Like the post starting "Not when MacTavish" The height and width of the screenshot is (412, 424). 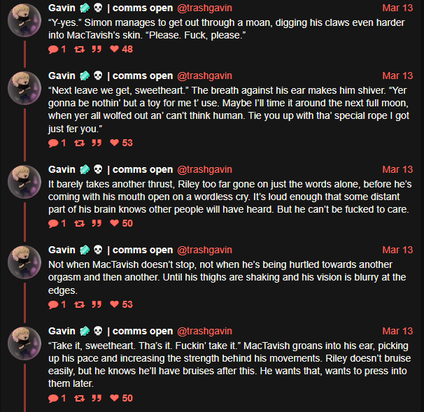pos(114,304)
